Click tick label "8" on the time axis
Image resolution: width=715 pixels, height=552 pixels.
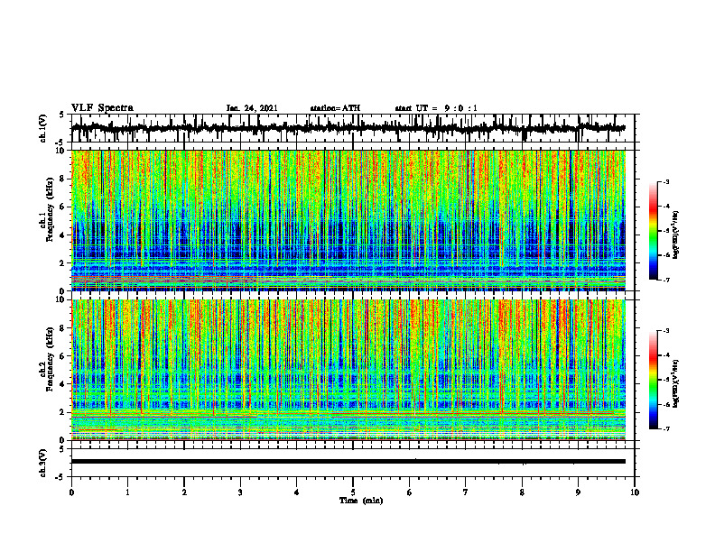coord(522,492)
